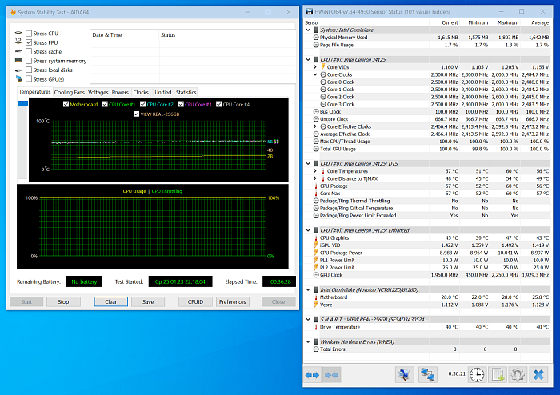
Task: Collapse the Nuvoton NCT6122D/6126D section
Action: click(x=308, y=289)
